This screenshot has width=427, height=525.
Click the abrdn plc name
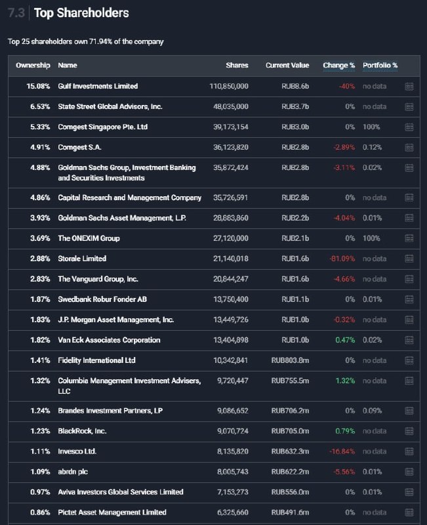[x=73, y=472]
